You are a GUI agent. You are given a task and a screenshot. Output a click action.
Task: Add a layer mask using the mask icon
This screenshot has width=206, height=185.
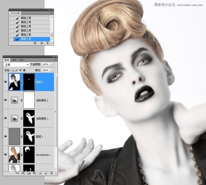(x=29, y=173)
